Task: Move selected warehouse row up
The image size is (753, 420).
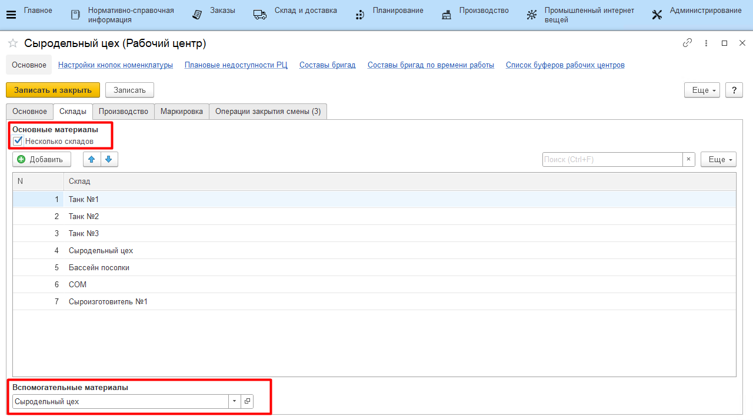Action: [91, 159]
